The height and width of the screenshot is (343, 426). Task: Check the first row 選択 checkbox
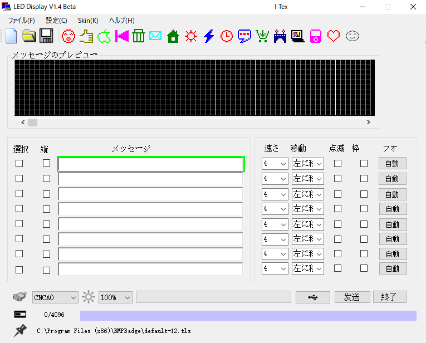click(x=19, y=164)
